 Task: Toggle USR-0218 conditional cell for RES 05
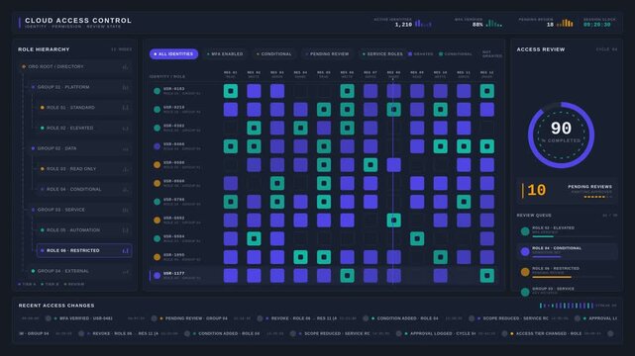click(x=324, y=110)
